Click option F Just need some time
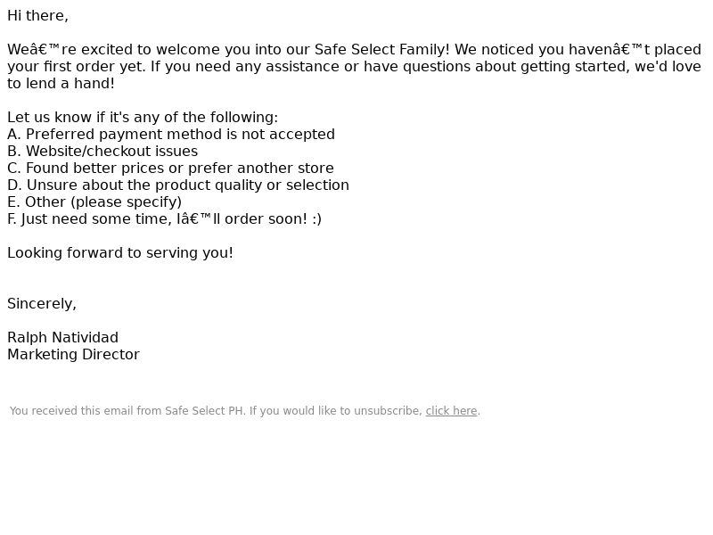This screenshot has height=535, width=713. (164, 218)
